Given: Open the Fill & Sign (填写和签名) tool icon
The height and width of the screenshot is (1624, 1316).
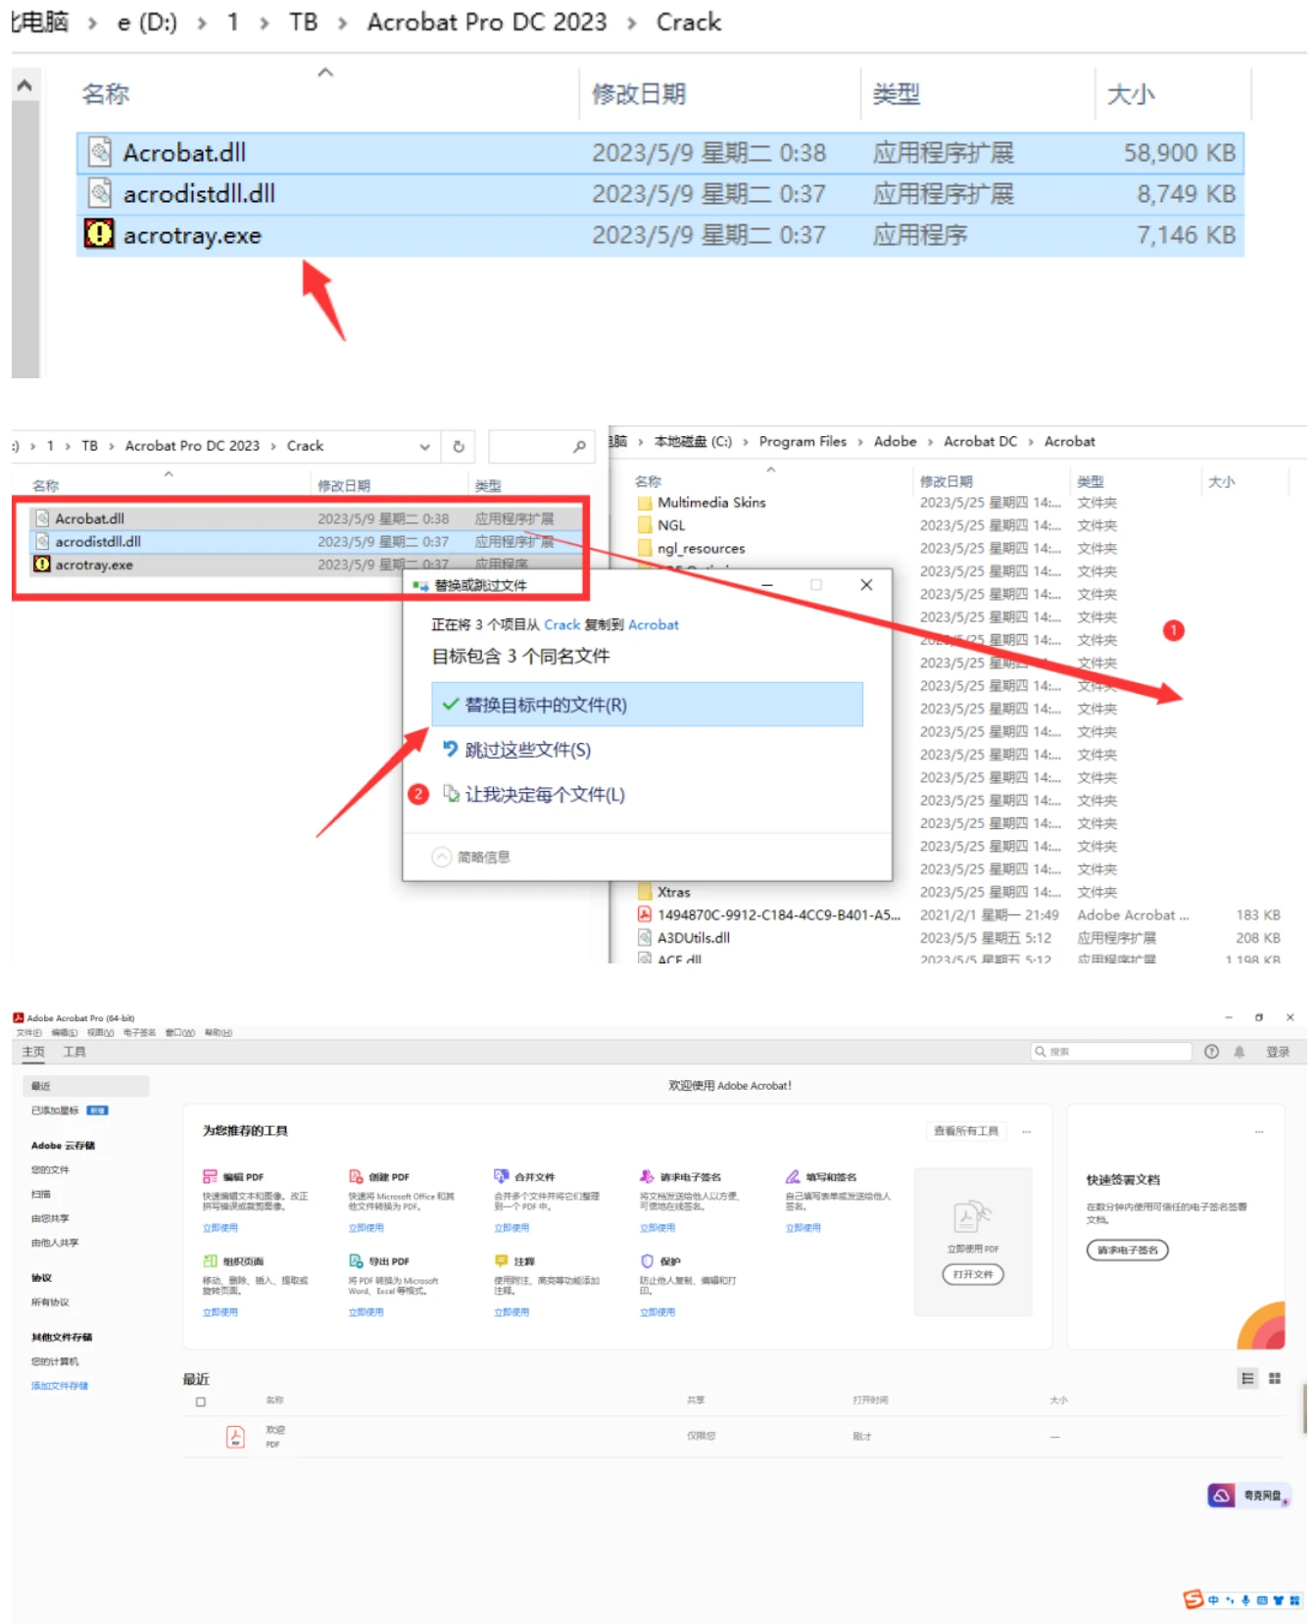Looking at the screenshot, I should (x=793, y=1176).
